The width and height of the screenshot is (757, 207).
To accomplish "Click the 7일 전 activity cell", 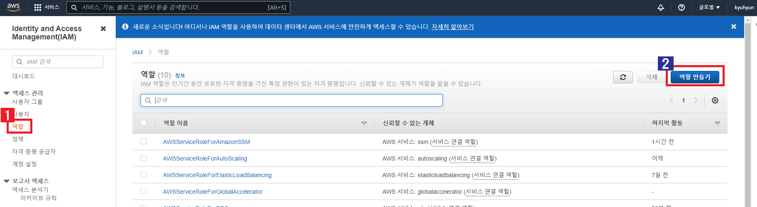I will pos(660,175).
